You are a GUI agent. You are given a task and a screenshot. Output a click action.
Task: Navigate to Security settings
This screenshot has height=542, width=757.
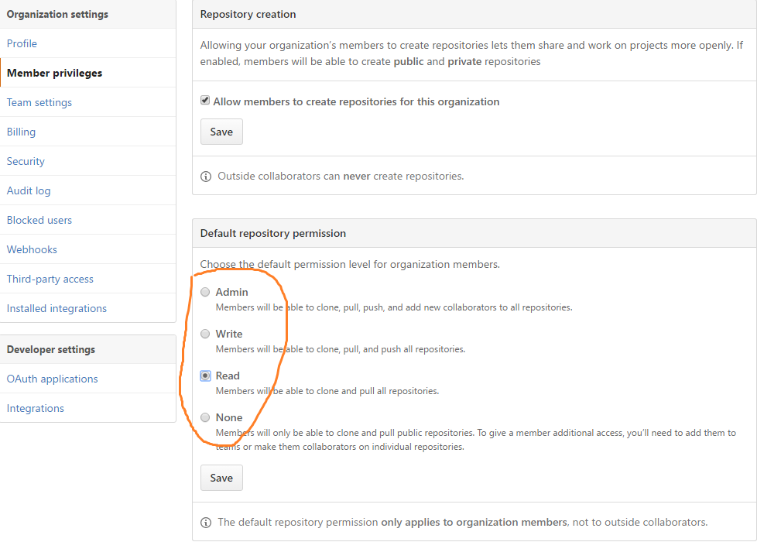(x=26, y=161)
